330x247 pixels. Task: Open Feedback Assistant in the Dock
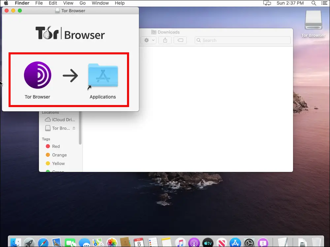click(263, 243)
